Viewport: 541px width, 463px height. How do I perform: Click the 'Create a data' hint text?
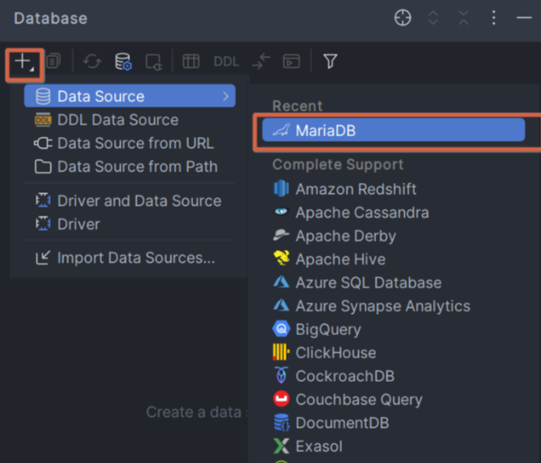[x=194, y=412]
